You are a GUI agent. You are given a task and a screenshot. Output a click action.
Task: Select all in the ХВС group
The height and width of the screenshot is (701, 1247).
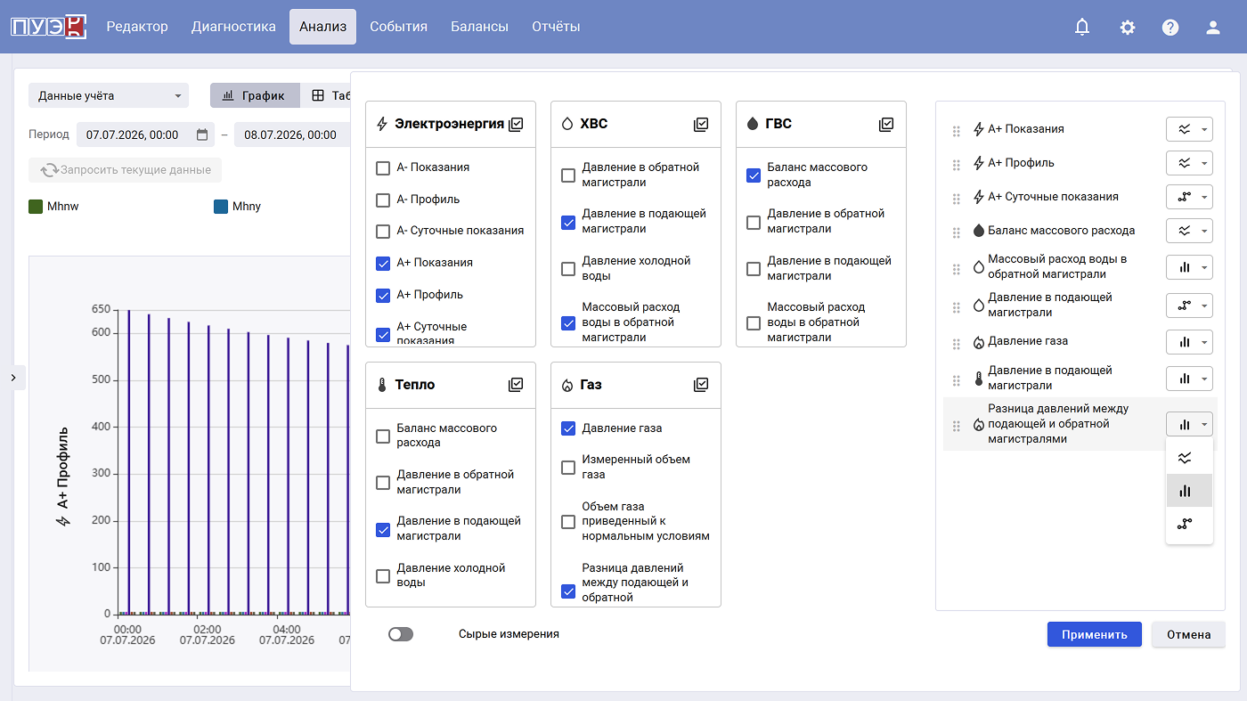[701, 125]
